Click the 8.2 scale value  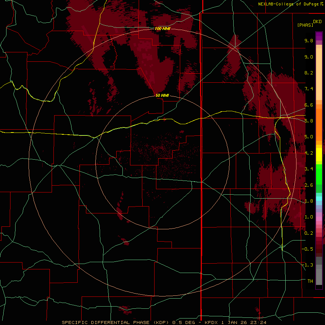[309, 73]
